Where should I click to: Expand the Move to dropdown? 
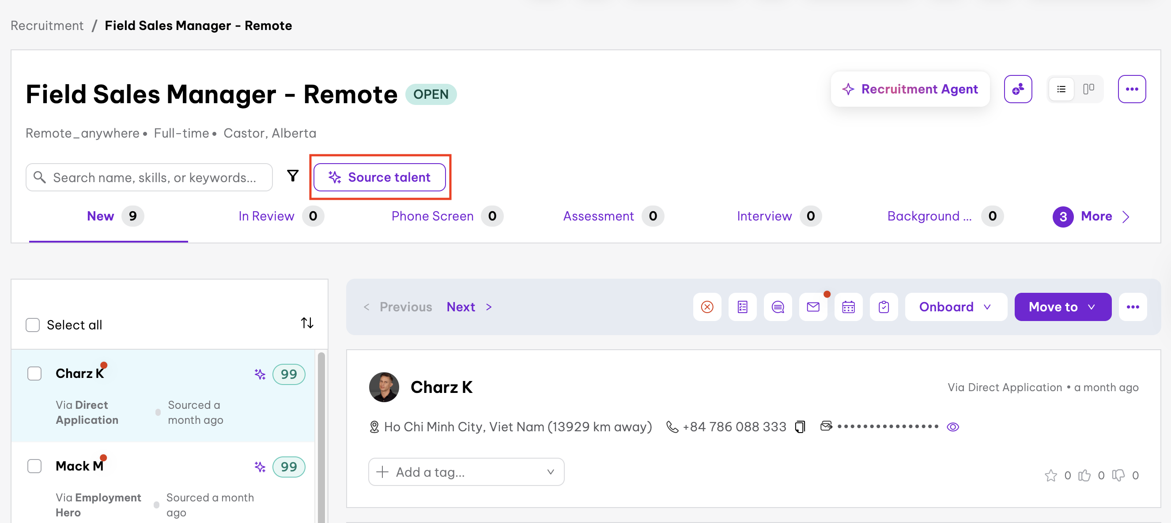[1062, 307]
